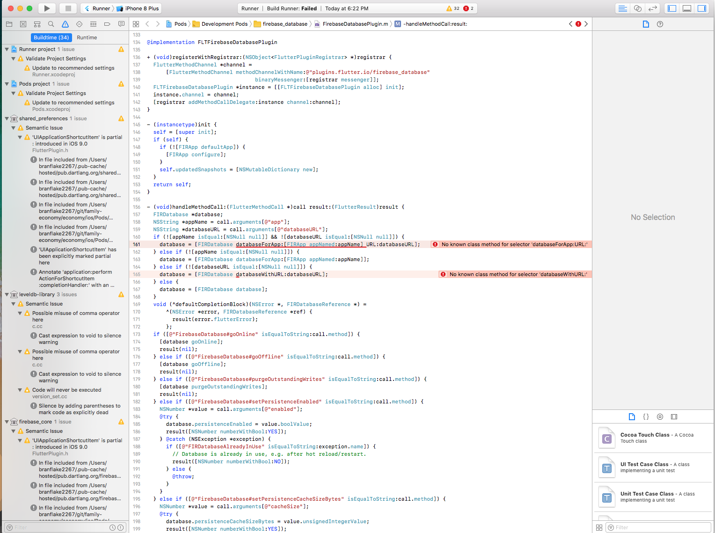Stop the current build
The image size is (715, 533).
pos(68,8)
